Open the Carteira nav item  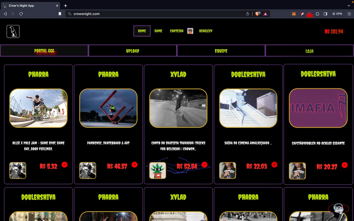[177, 31]
